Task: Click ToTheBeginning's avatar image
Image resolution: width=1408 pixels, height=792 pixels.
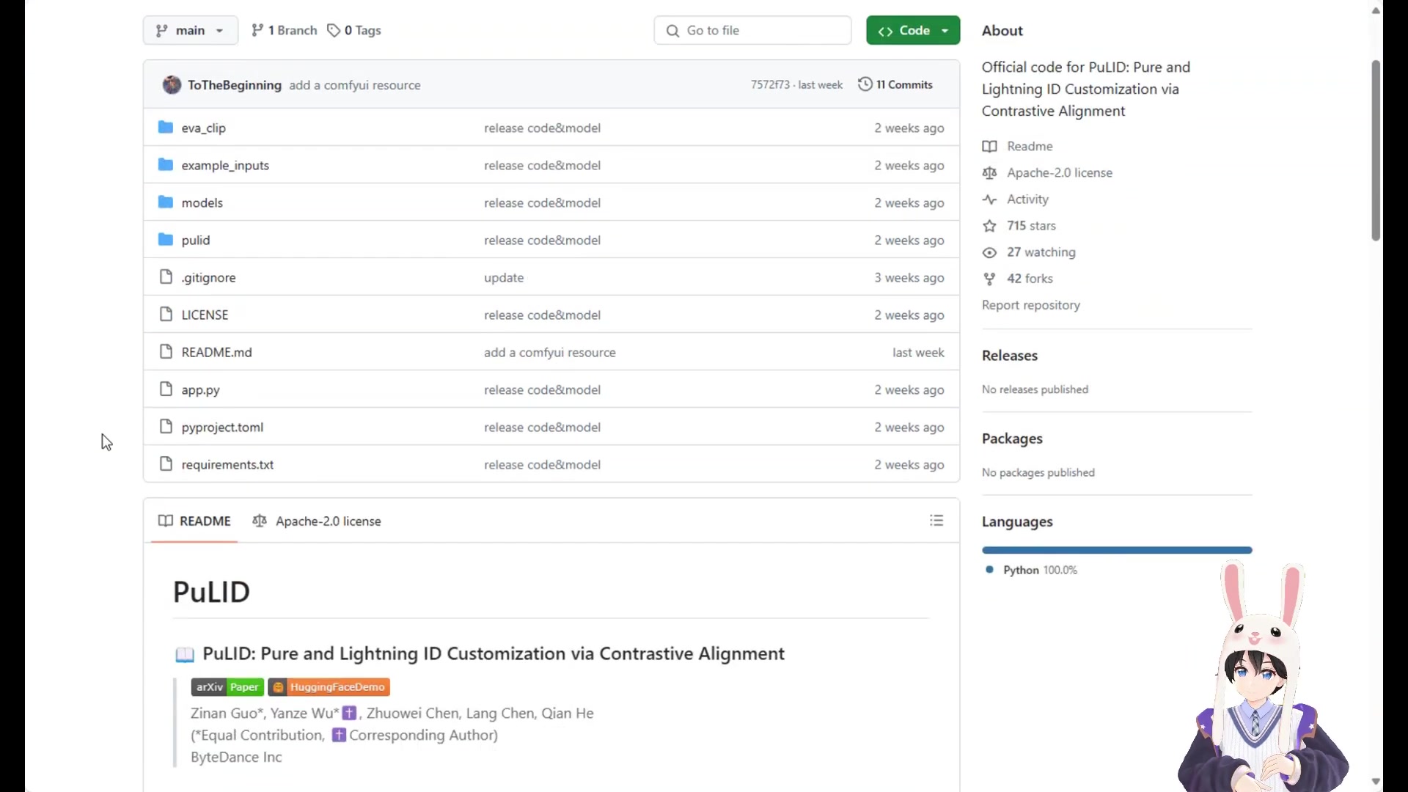Action: pos(172,85)
